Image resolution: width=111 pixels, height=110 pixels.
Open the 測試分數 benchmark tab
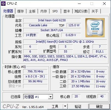81,11
